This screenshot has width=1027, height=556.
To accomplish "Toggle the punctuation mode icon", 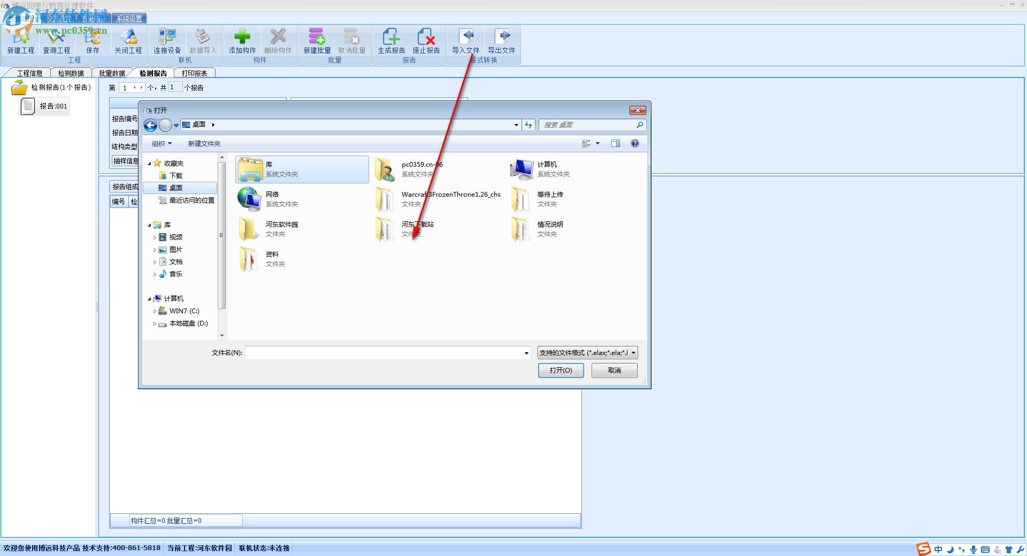I will tap(962, 550).
